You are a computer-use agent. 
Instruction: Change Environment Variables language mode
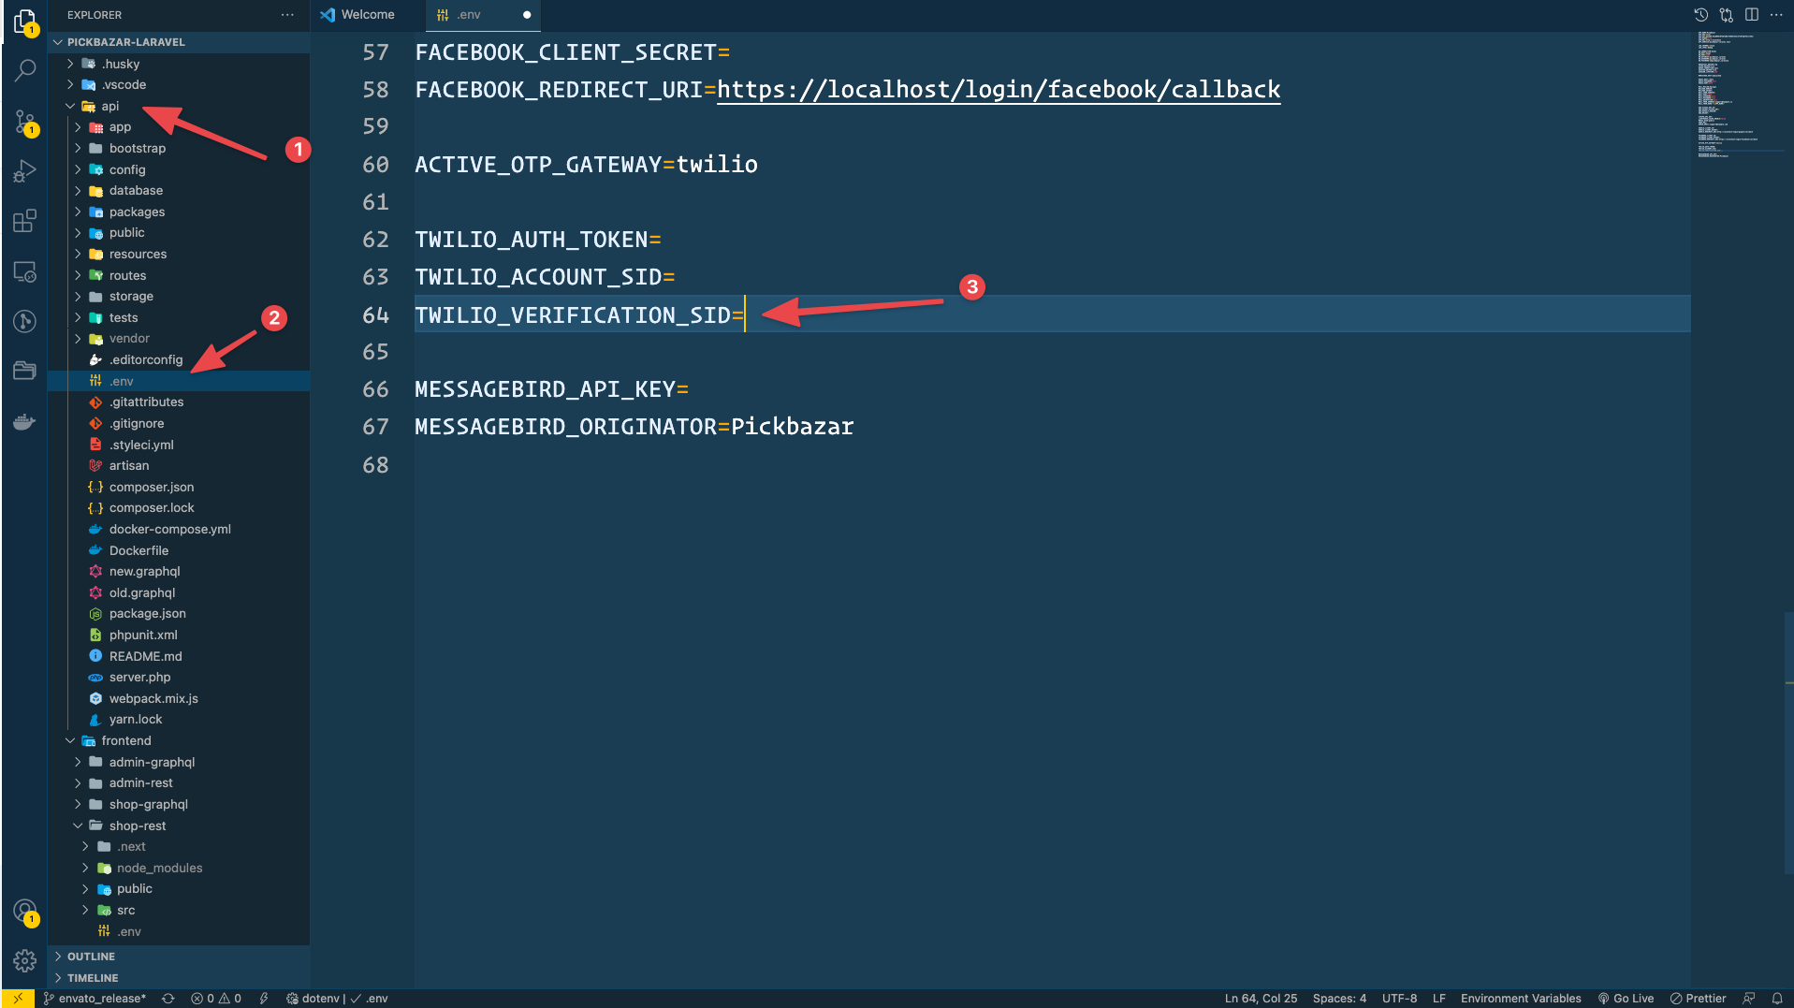pos(1521,998)
